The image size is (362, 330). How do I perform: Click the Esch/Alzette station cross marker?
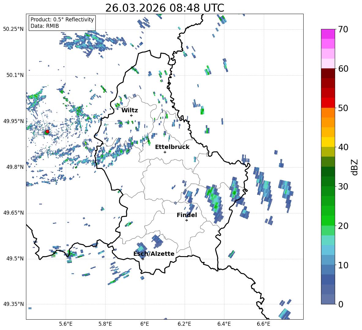coord(143,259)
